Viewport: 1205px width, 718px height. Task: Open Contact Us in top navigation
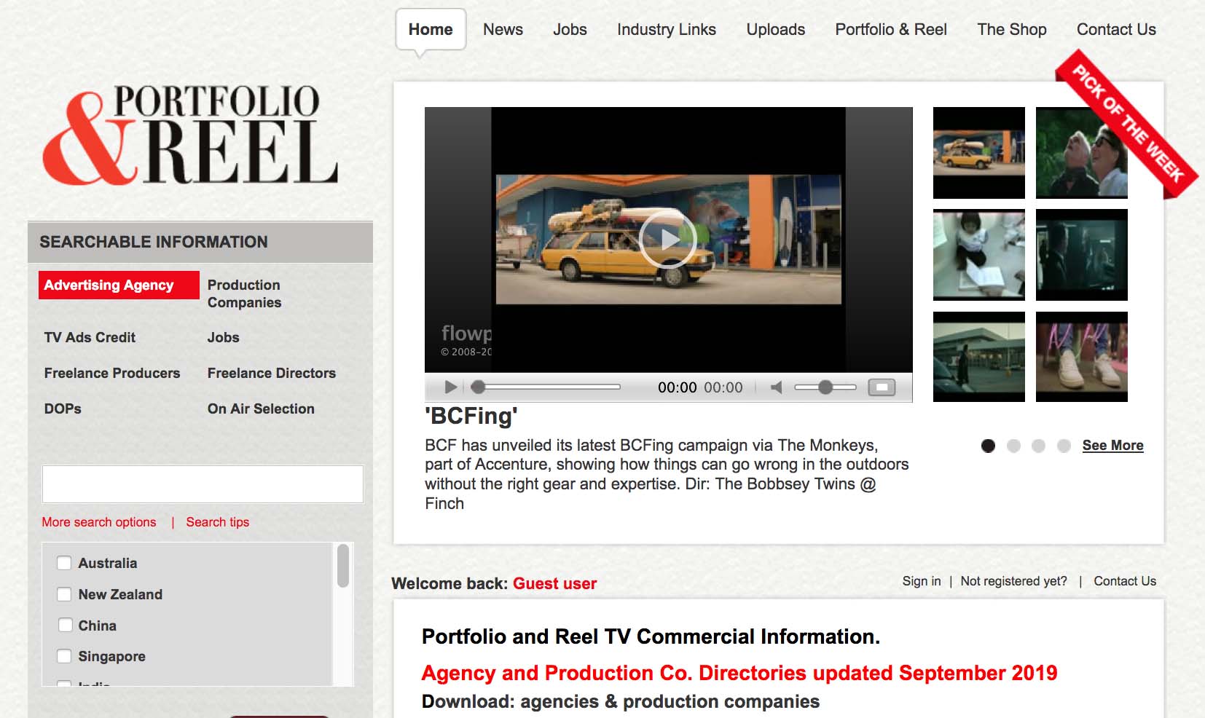click(1116, 30)
